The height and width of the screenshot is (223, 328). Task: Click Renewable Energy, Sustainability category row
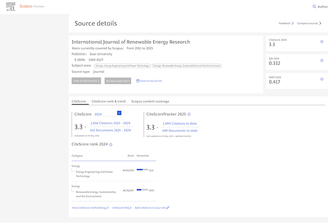coord(114,191)
